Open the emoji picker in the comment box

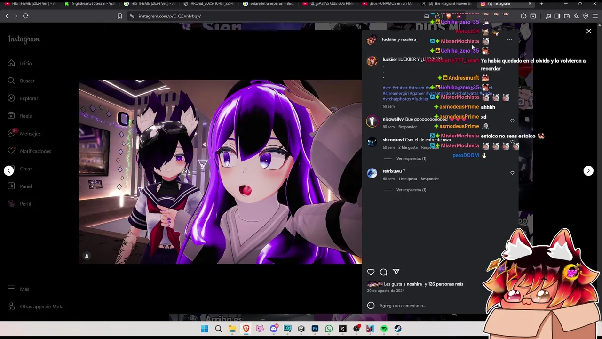[x=371, y=306]
